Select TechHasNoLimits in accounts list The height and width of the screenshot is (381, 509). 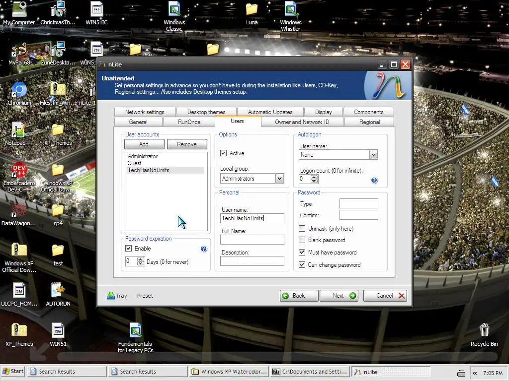[x=165, y=170]
